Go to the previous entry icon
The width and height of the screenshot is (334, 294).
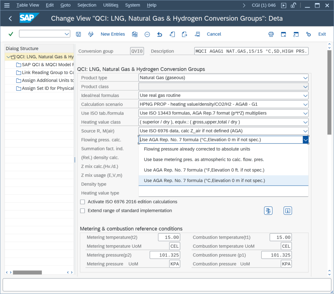172,34
